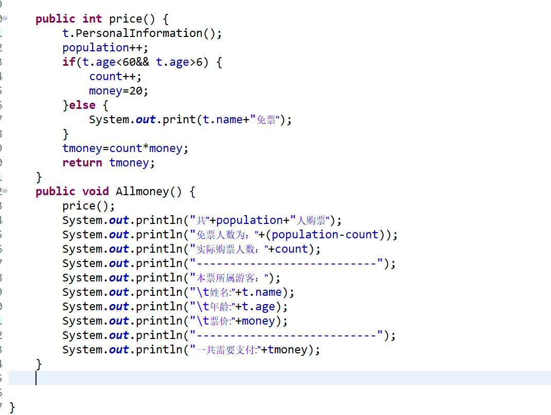This screenshot has width=551, height=415.
Task: Click the 'count++;' statement
Action: click(115, 77)
